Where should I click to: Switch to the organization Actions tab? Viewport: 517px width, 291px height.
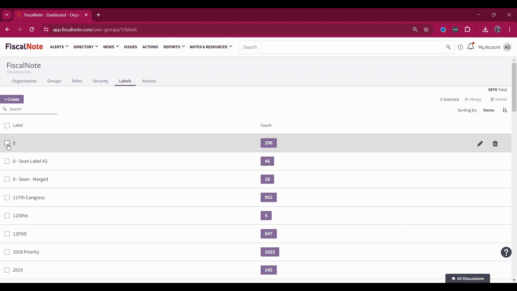tap(149, 81)
